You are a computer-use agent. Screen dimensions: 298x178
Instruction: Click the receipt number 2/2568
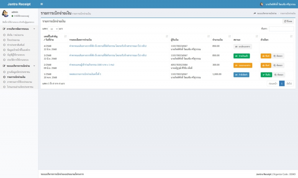pos(47,65)
